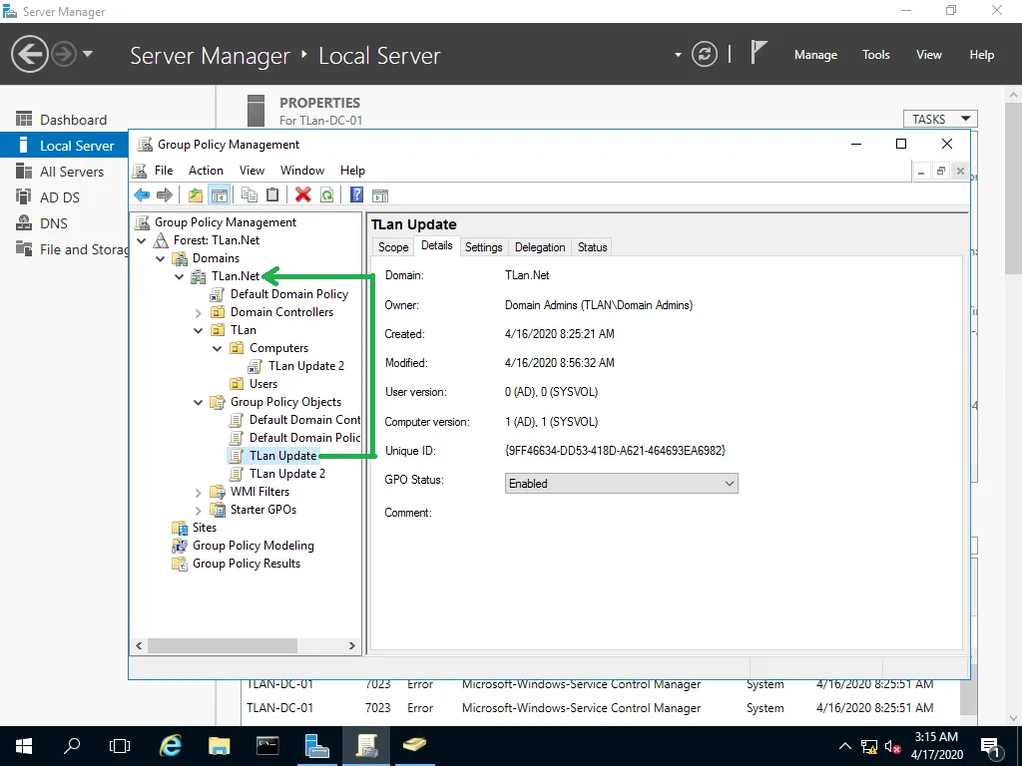
Task: Expand the Starter GPOs node
Action: pyautogui.click(x=199, y=510)
